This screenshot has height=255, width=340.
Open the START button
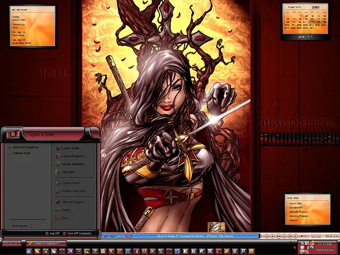[x=12, y=243]
